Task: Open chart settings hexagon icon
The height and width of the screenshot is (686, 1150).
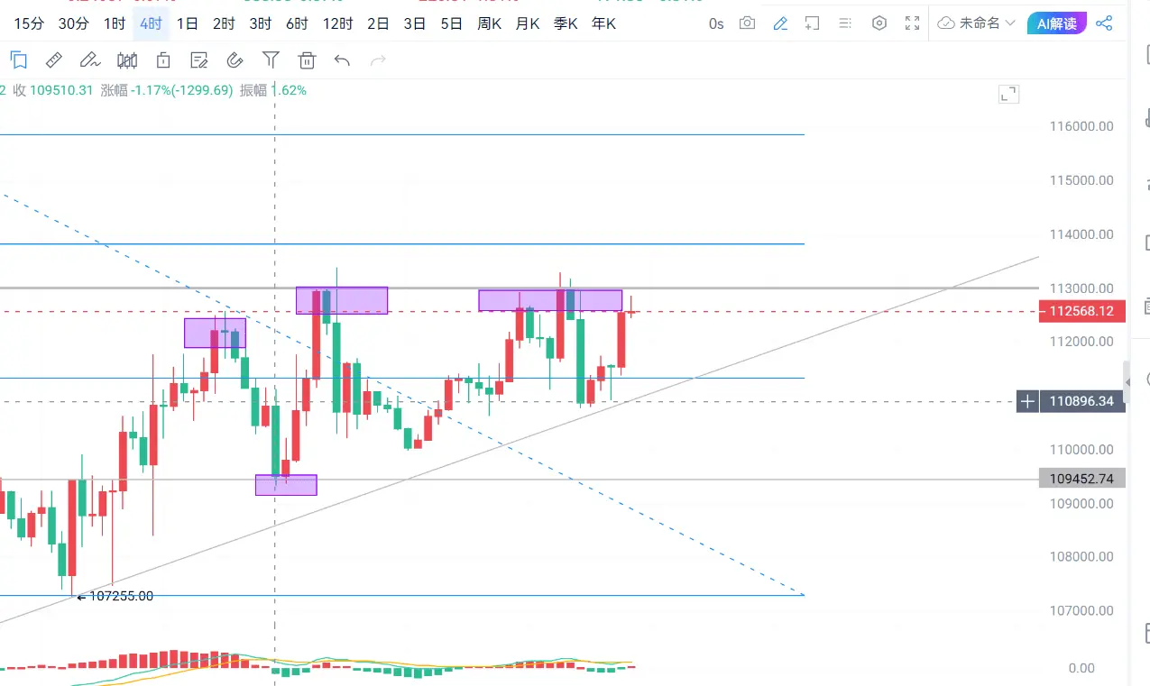Action: click(x=879, y=23)
